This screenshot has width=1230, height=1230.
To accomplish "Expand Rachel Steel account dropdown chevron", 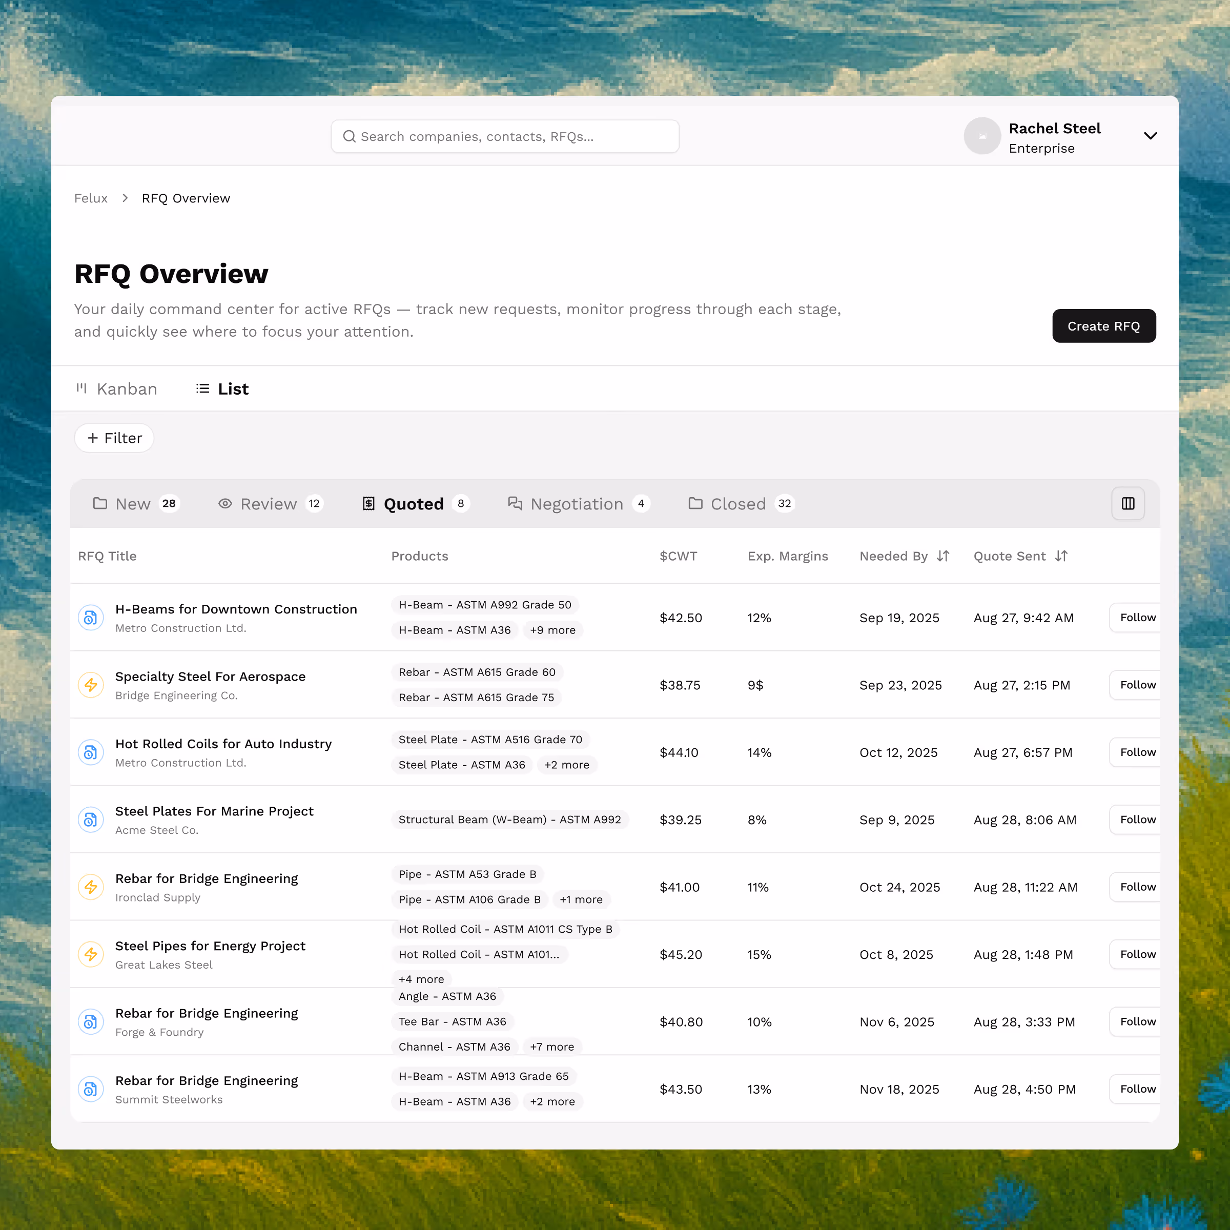I will pyautogui.click(x=1150, y=136).
